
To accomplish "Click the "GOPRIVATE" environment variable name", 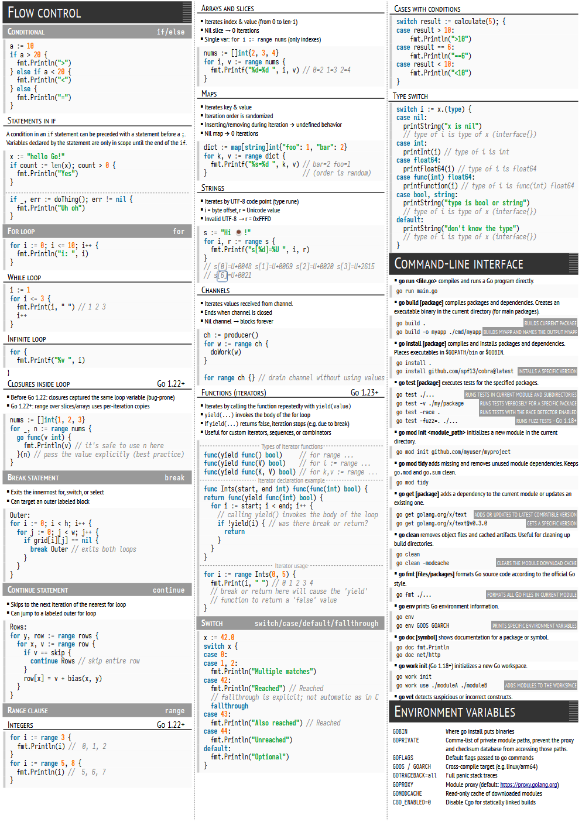I will click(406, 740).
